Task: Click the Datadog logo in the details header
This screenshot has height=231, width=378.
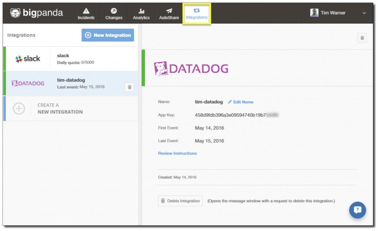Action: click(191, 68)
